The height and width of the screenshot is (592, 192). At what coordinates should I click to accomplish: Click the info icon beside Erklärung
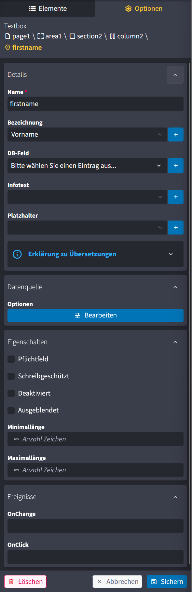[17, 254]
